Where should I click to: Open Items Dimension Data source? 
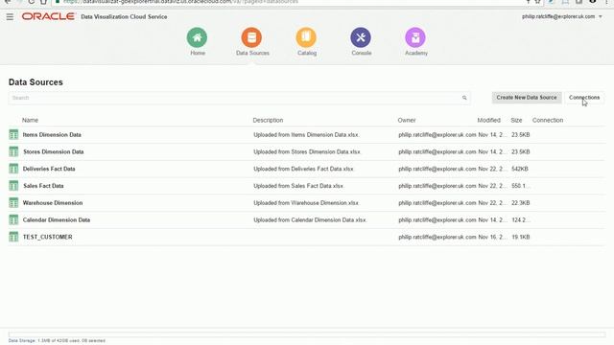click(52, 134)
